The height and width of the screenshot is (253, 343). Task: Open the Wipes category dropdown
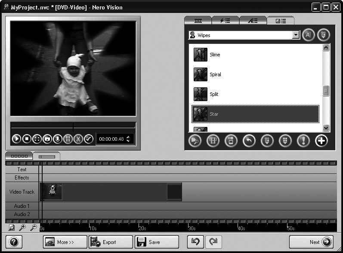click(296, 35)
